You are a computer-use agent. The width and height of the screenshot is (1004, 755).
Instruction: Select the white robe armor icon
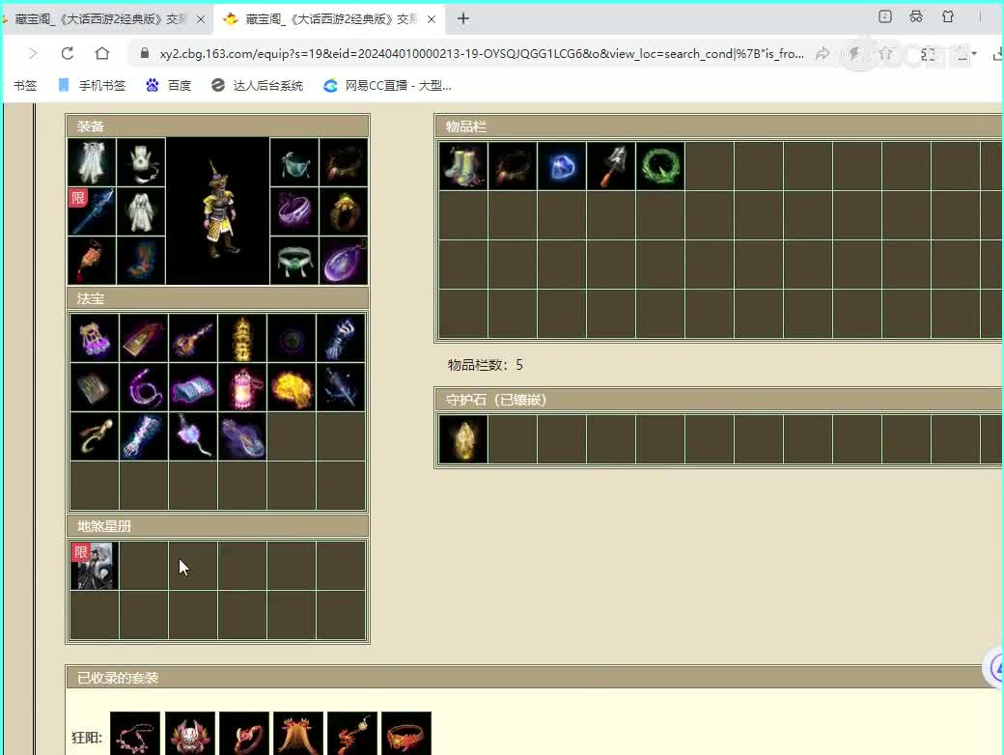[x=141, y=211]
